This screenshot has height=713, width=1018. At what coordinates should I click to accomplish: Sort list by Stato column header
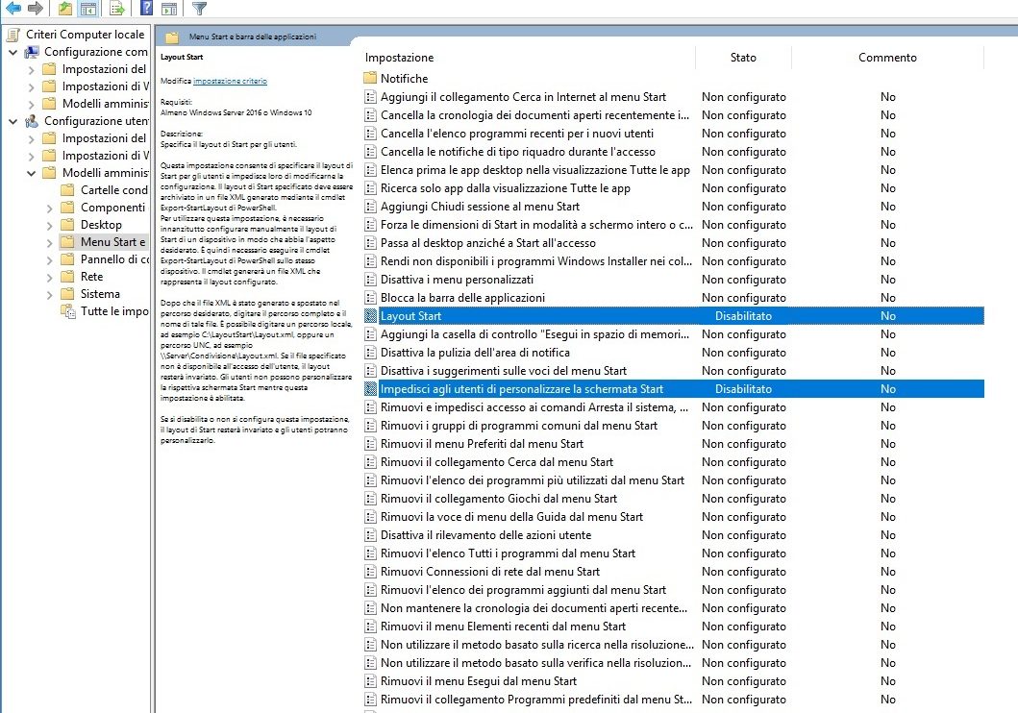743,58
